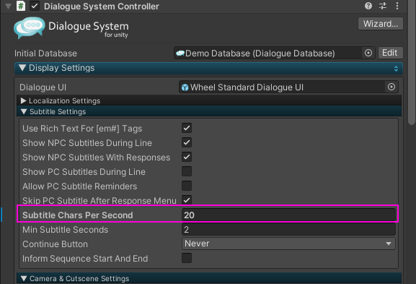Viewport: 416px width, 284px height.
Task: Click the Dialogue System speech bubble logo
Action: [30, 27]
